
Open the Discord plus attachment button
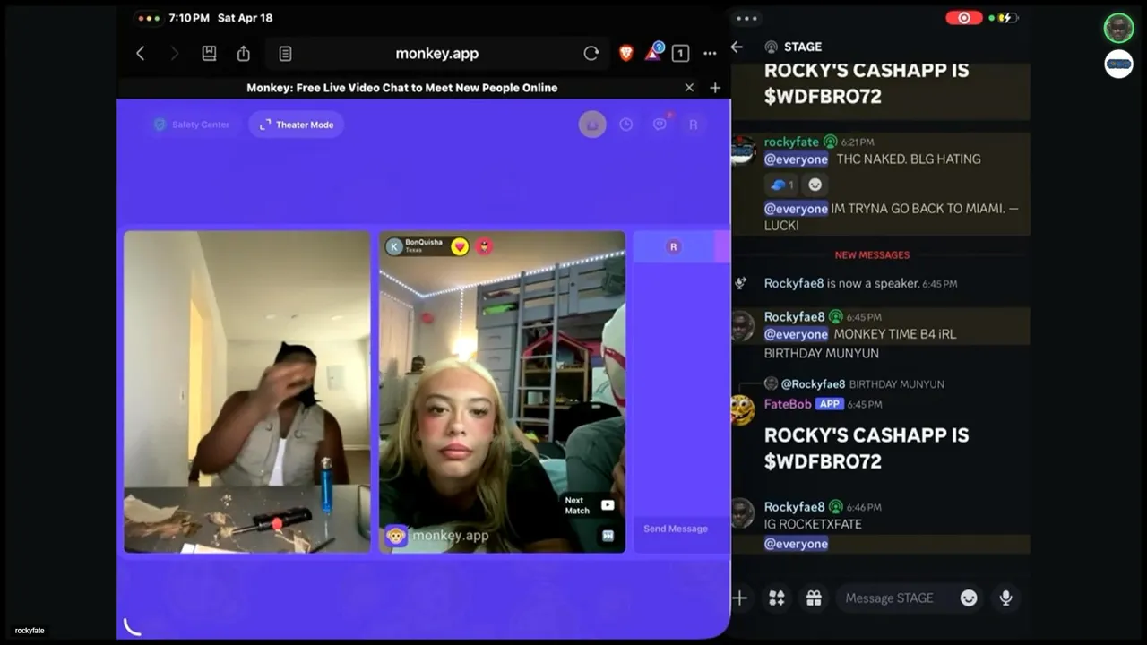coord(740,598)
